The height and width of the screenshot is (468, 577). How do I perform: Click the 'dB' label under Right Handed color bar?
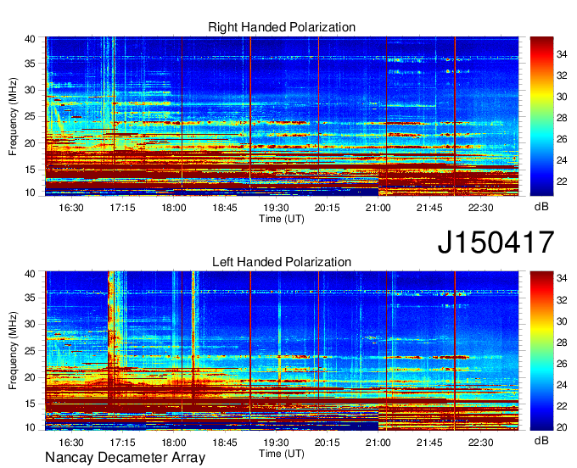coord(541,207)
